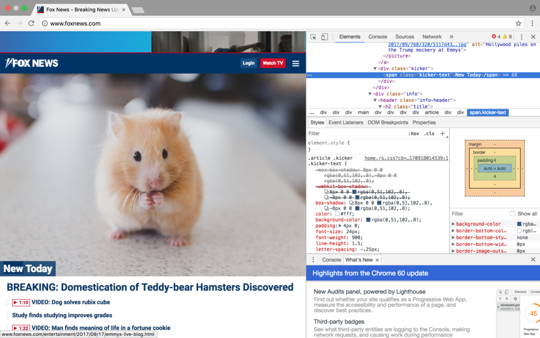Toggle the .cls class editor
The height and width of the screenshot is (338, 540).
429,134
